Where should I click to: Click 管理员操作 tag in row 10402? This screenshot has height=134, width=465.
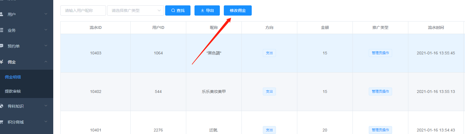[x=380, y=92]
